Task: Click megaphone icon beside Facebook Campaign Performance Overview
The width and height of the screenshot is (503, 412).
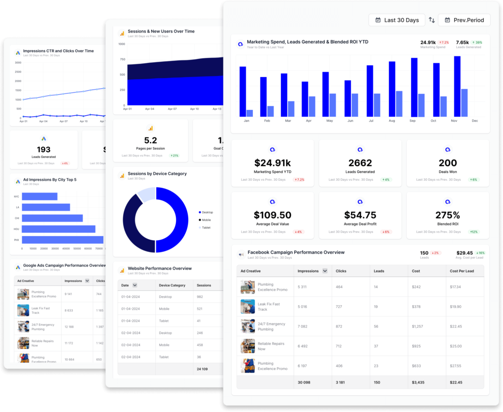Action: point(241,254)
